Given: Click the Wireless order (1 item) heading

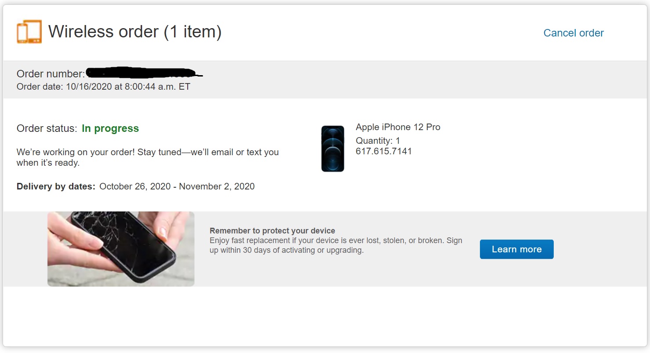Looking at the screenshot, I should tap(134, 32).
